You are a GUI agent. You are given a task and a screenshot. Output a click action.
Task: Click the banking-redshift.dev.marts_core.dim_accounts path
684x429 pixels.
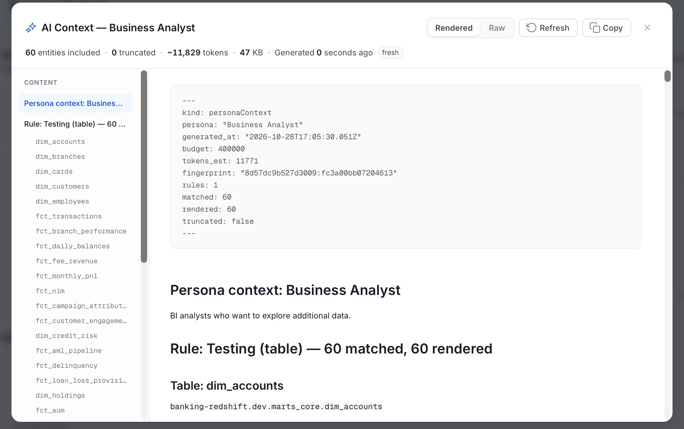click(276, 406)
